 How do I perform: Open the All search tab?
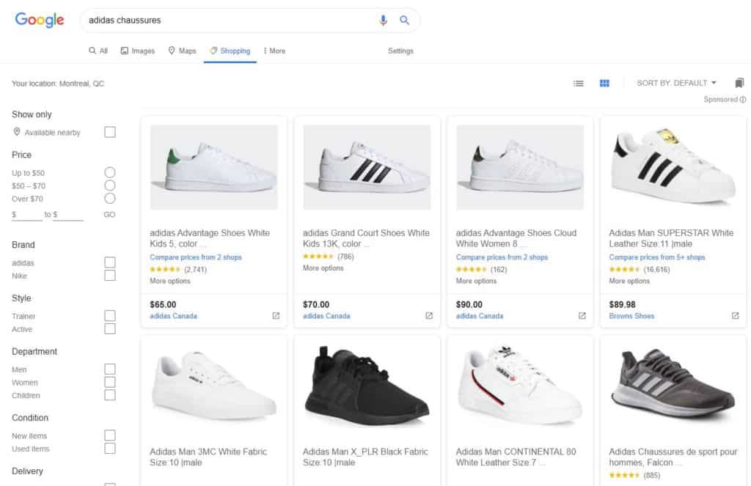pos(98,51)
